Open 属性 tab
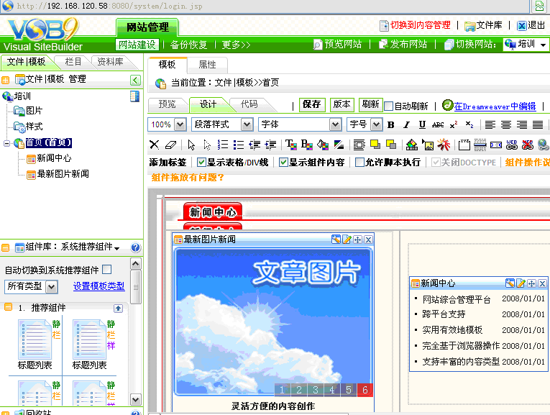 pos(207,65)
